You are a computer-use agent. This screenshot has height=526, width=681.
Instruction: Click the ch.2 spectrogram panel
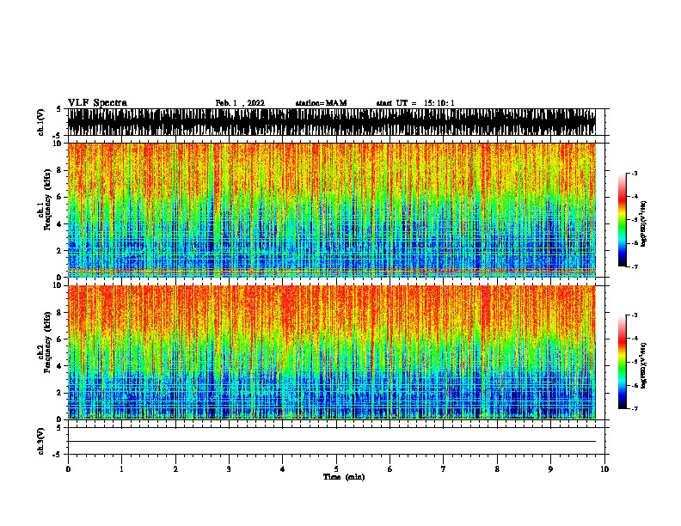(331, 352)
